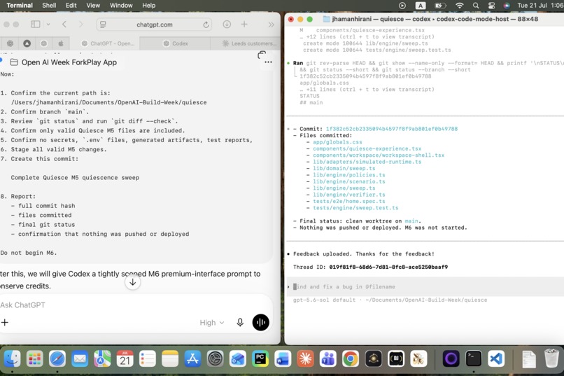Click the scroll-to-bottom arrow in ChatGPT

pyautogui.click(x=132, y=282)
